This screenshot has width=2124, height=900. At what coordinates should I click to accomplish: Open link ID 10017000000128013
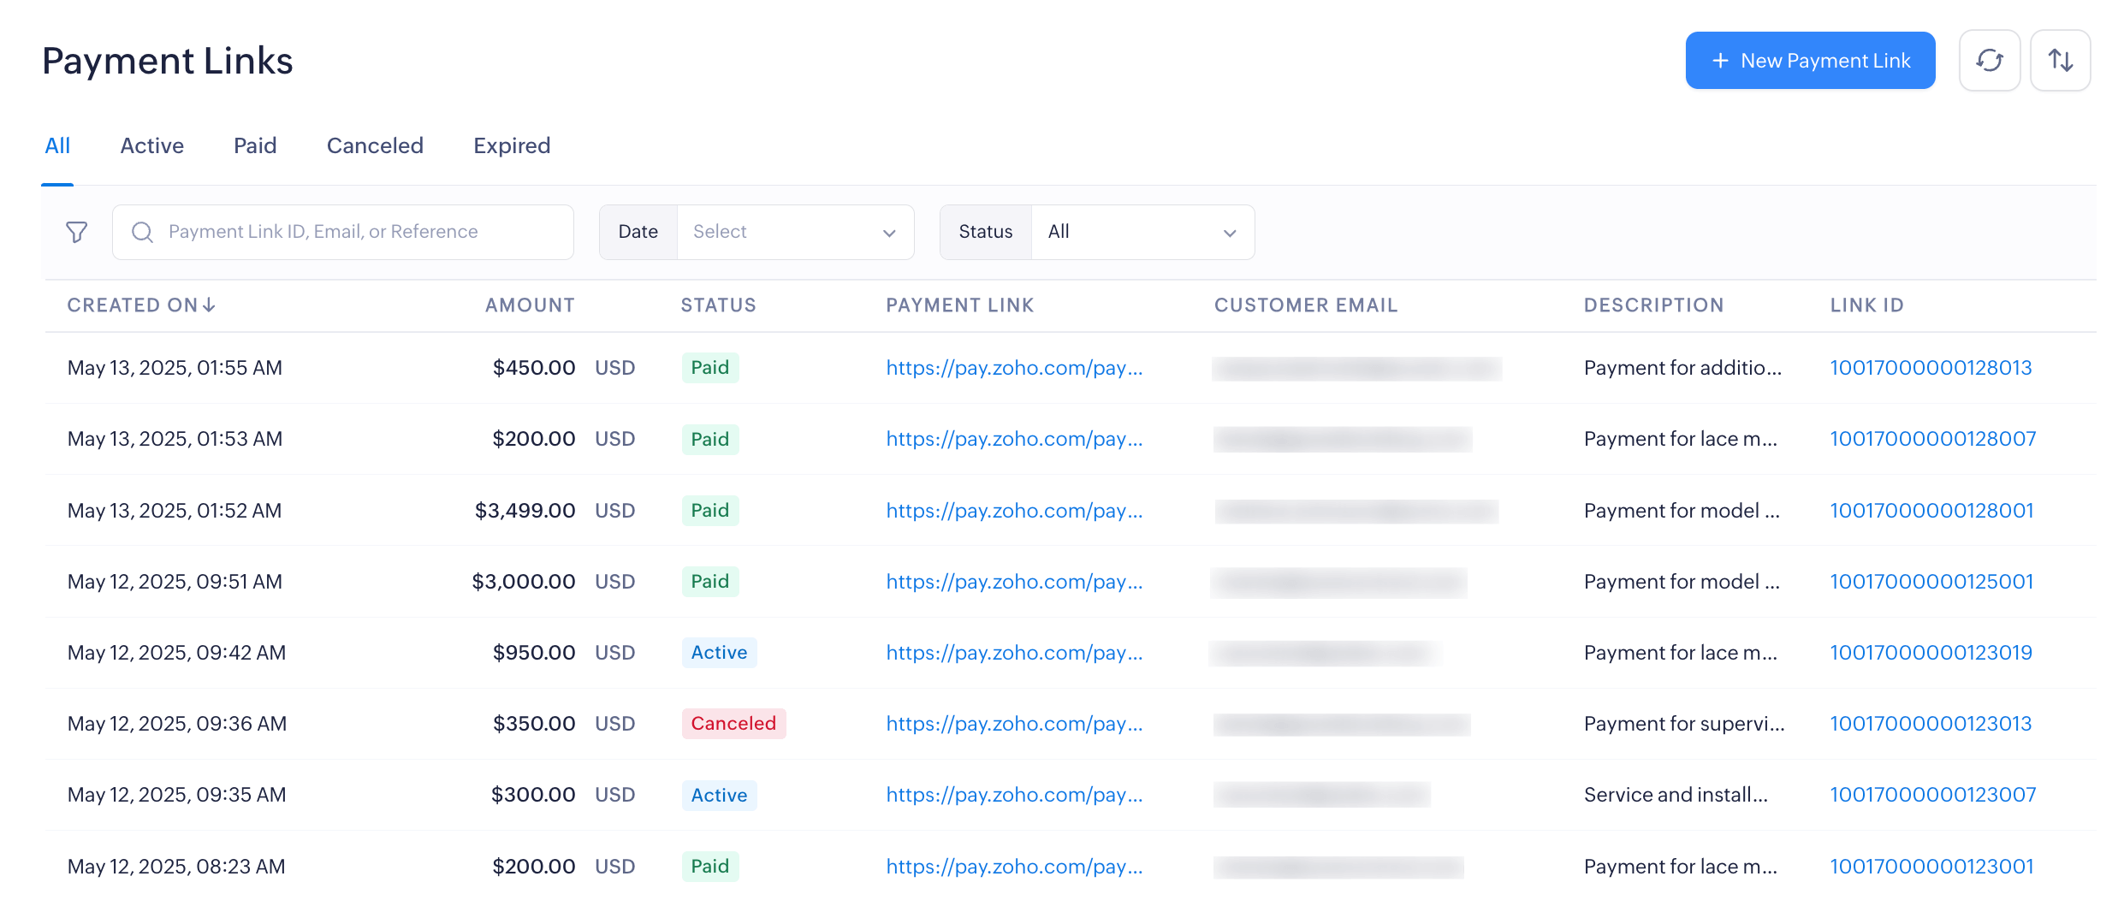coord(1930,368)
